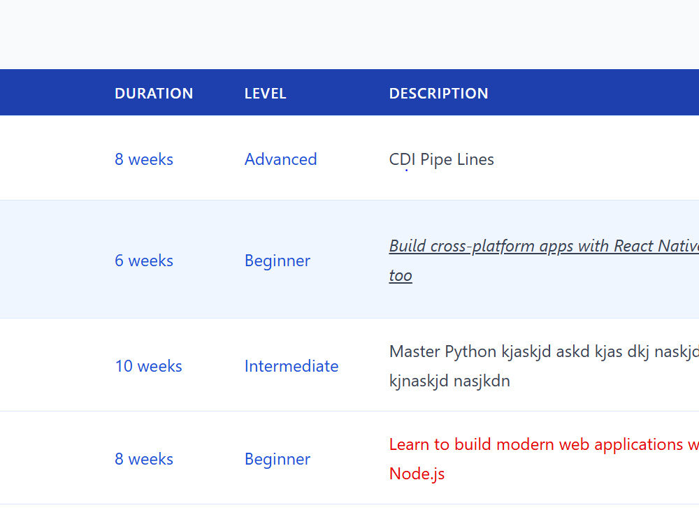Click '8 weeks' in the Node.js row
This screenshot has height=524, width=699.
[x=144, y=458]
